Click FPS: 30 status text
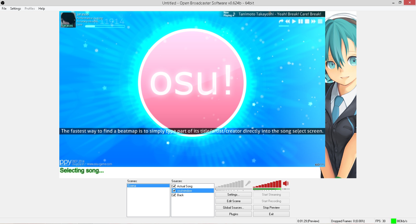This screenshot has width=416, height=224. click(x=380, y=221)
